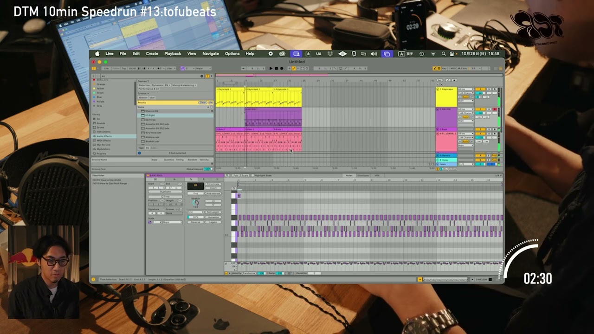Open the Apple menu
Screen dimensions: 594x334
(x=97, y=54)
